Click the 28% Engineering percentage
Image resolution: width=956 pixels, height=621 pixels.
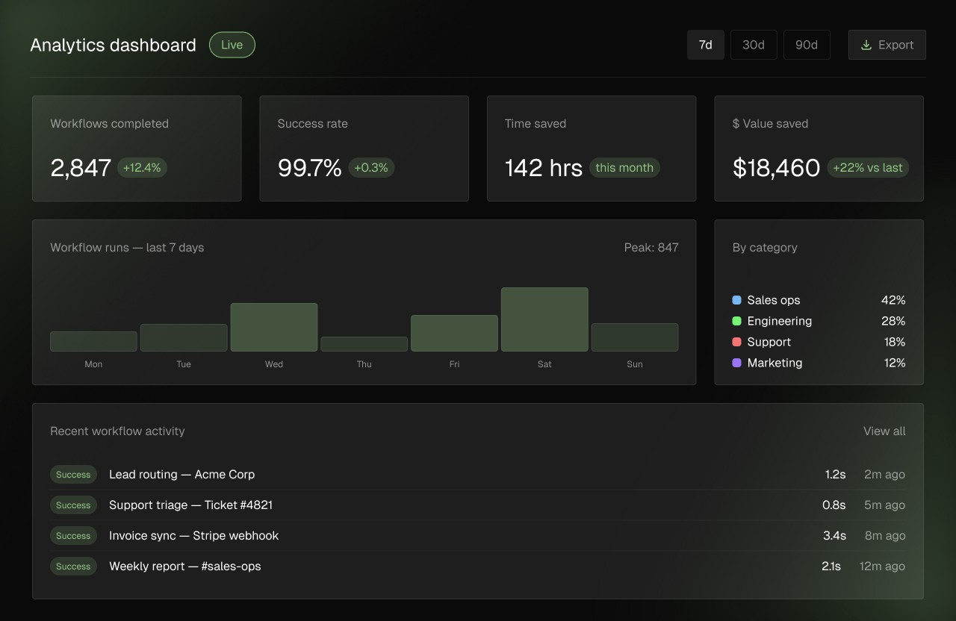[x=893, y=321]
